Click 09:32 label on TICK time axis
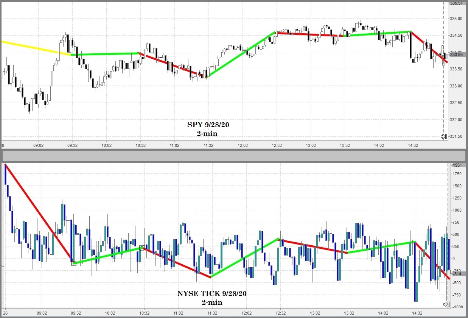Screen dimensions: 468x318 (76, 313)
